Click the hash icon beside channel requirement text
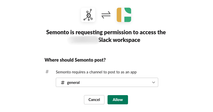This screenshot has height=112, width=213. (47, 72)
